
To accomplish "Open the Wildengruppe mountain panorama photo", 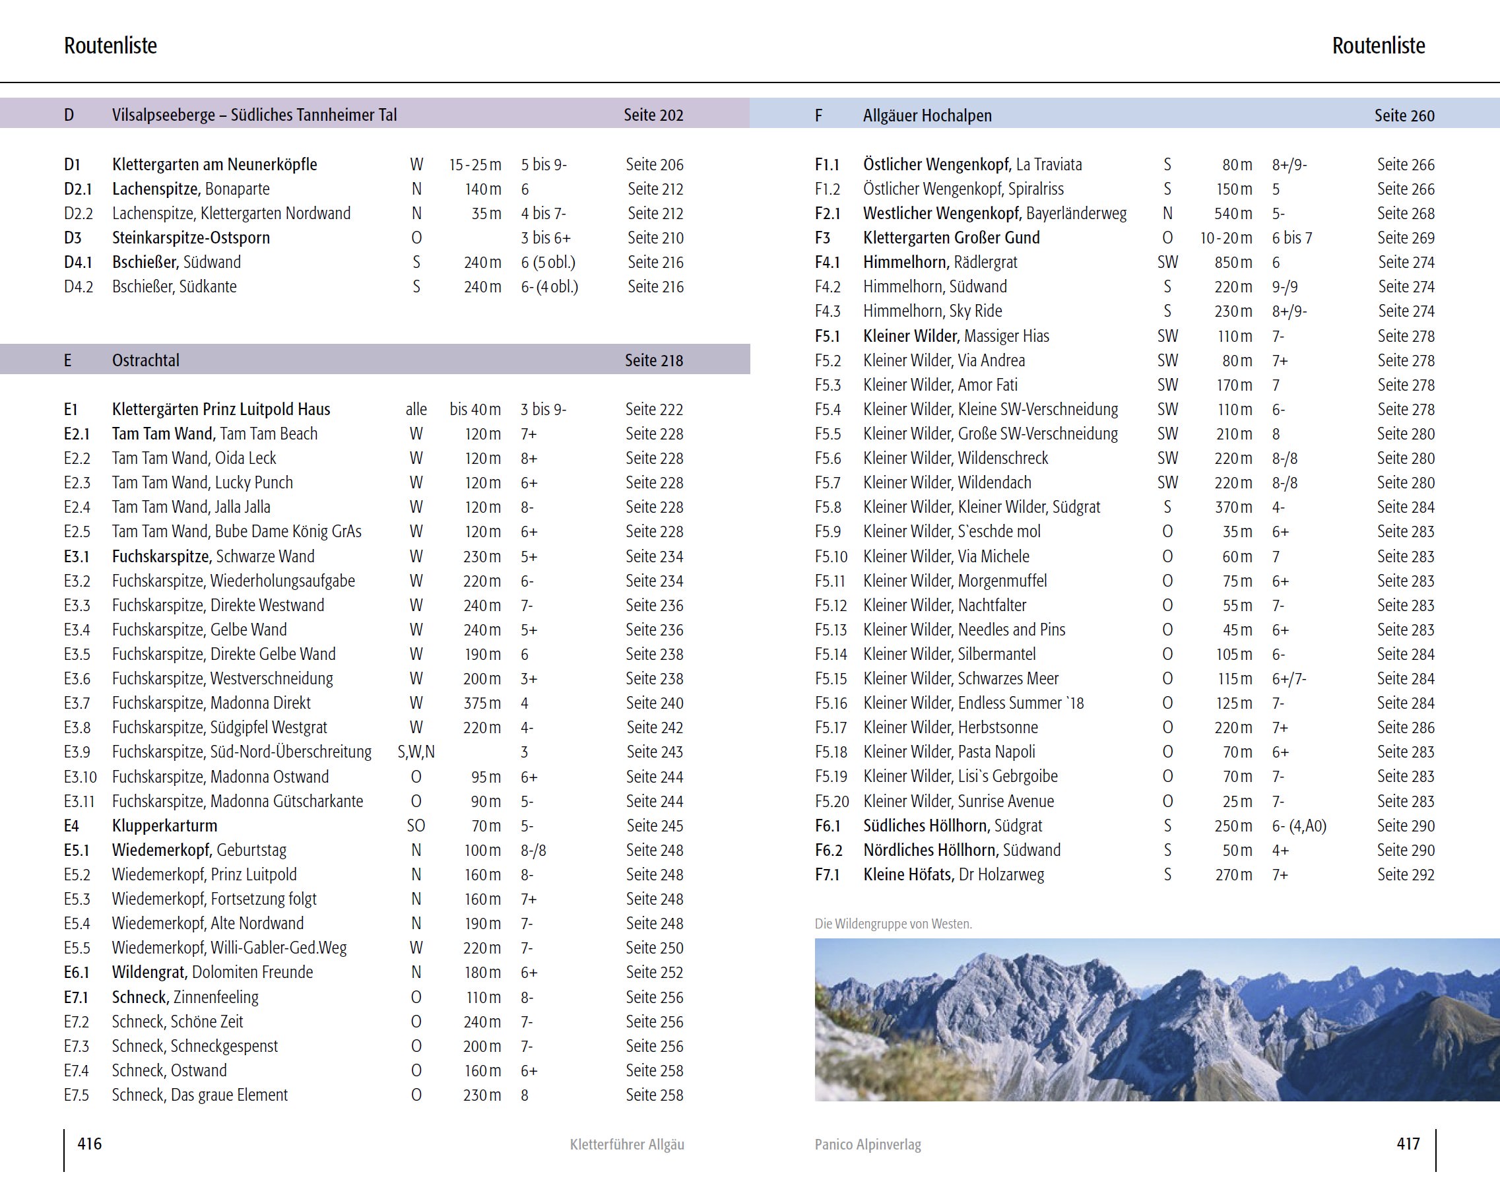I will coord(1157,1020).
